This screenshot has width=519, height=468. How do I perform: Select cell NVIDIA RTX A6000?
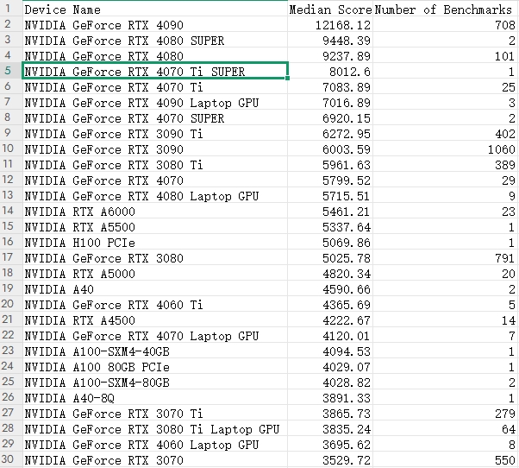point(155,211)
